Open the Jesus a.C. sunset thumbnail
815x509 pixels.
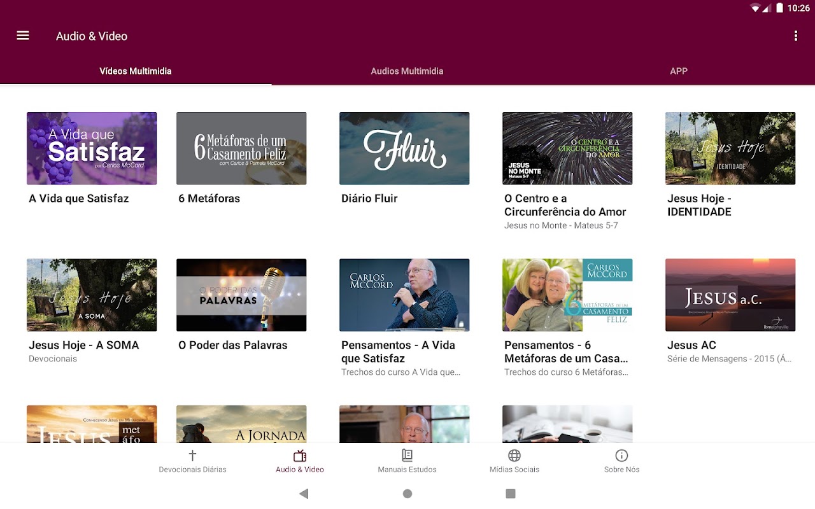(730, 295)
